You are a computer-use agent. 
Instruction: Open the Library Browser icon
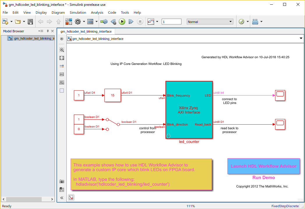69,22
